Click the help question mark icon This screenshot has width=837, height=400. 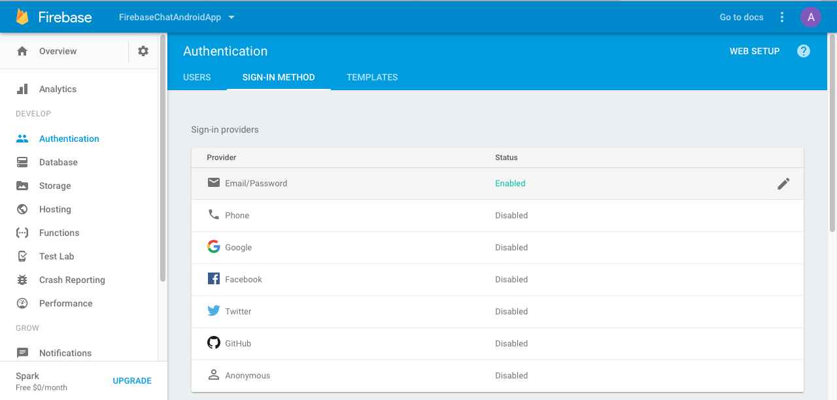[804, 51]
